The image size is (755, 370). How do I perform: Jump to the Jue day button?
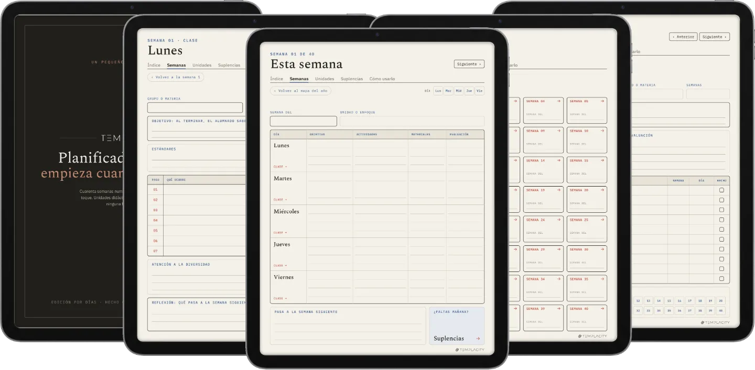[x=469, y=91]
